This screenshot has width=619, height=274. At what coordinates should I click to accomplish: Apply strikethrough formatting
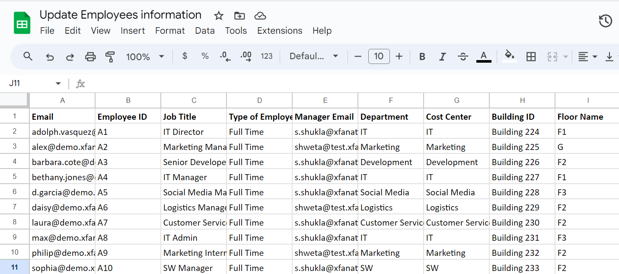tap(463, 56)
